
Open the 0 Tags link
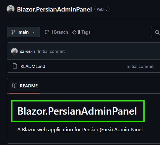pyautogui.click(x=81, y=32)
